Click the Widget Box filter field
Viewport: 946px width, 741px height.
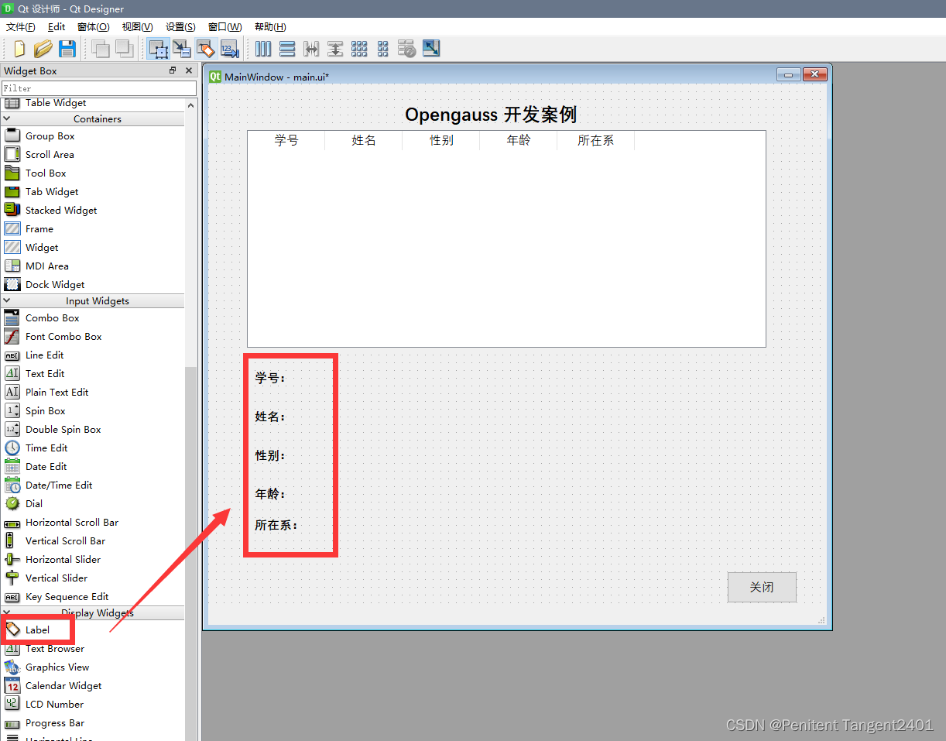[x=98, y=88]
